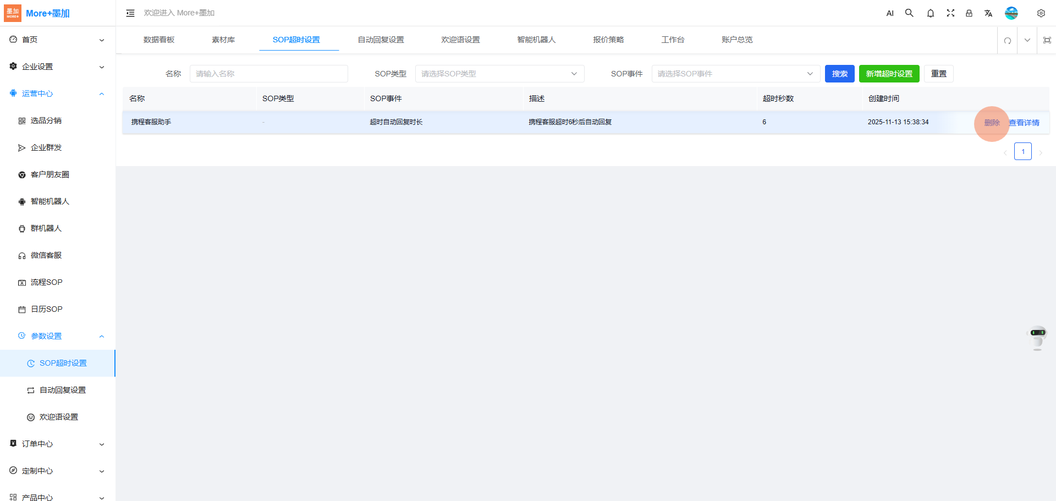Click the AI assistant icon in header

tap(890, 13)
